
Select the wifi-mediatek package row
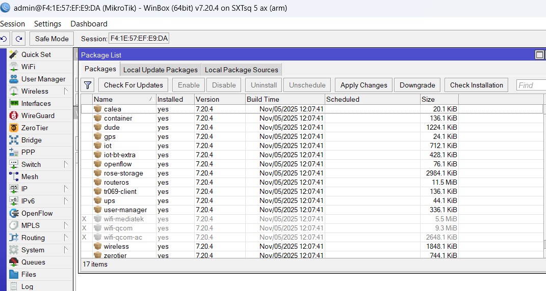tap(312, 219)
